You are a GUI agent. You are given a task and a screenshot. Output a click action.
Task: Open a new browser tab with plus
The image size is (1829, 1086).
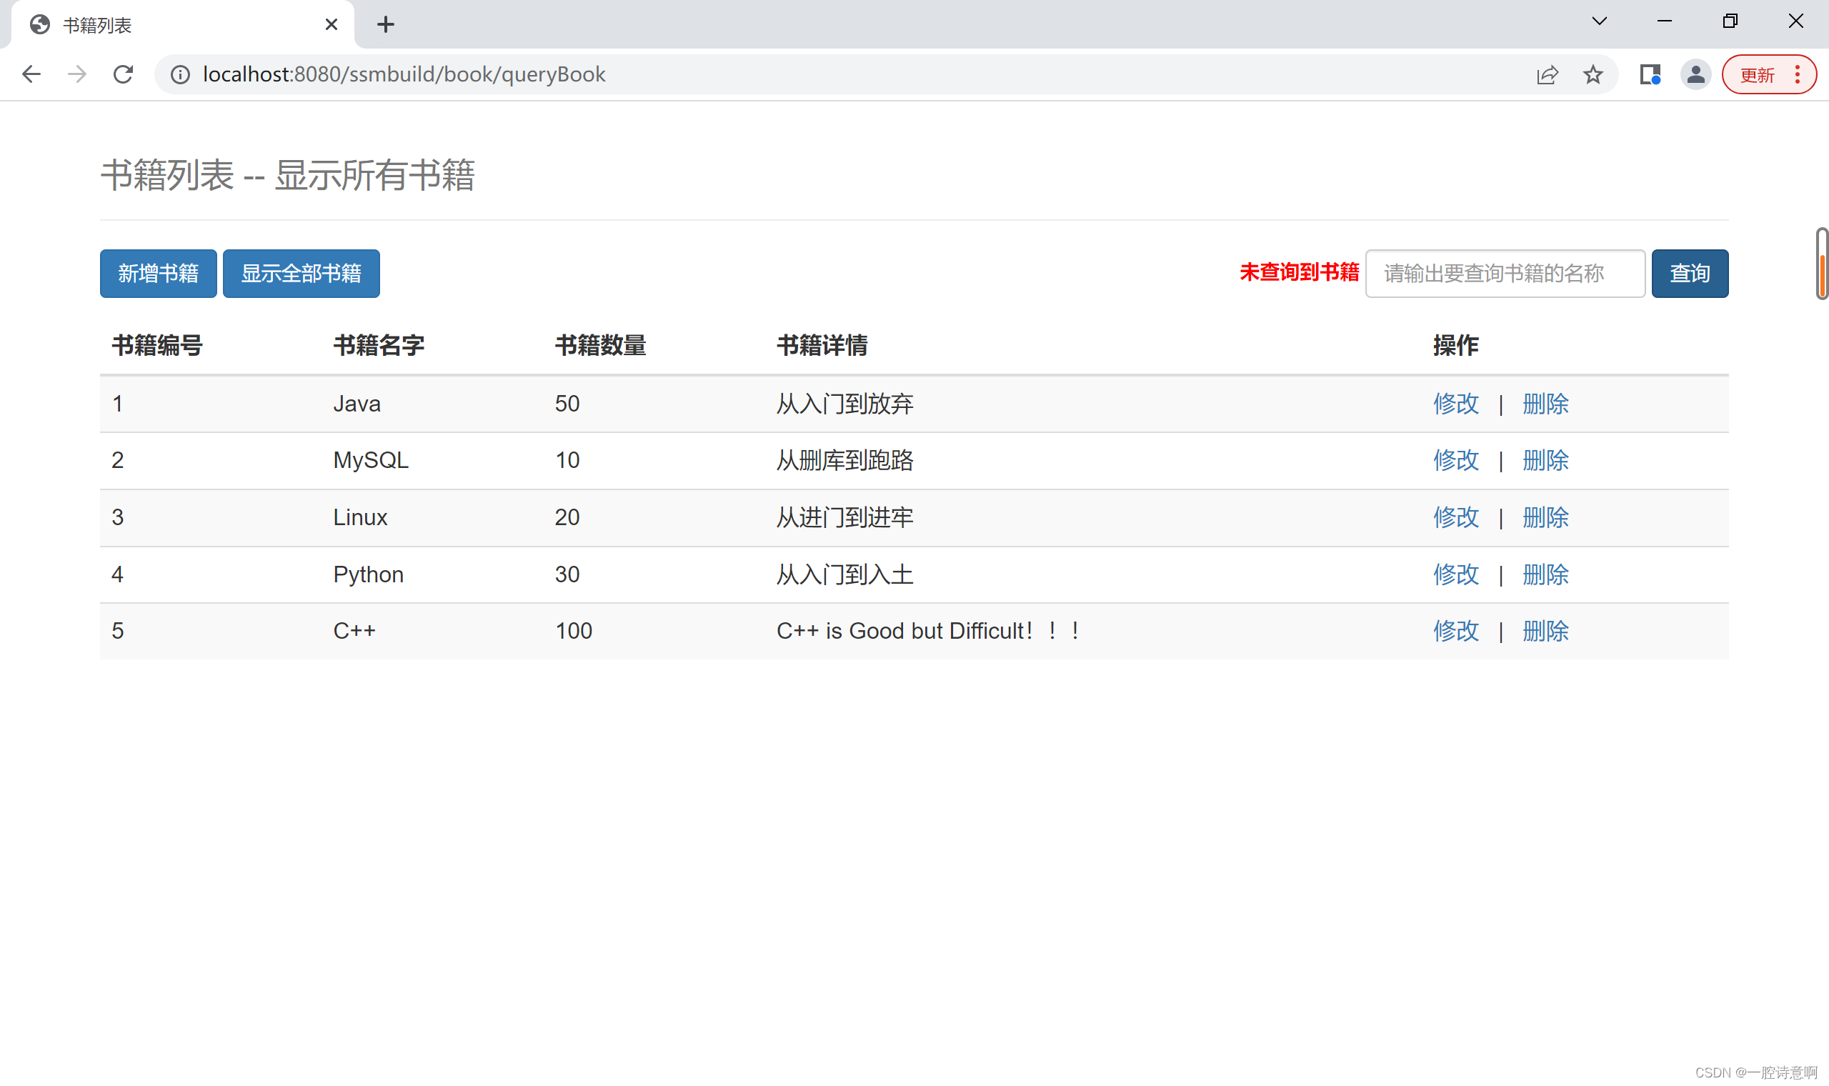(387, 24)
